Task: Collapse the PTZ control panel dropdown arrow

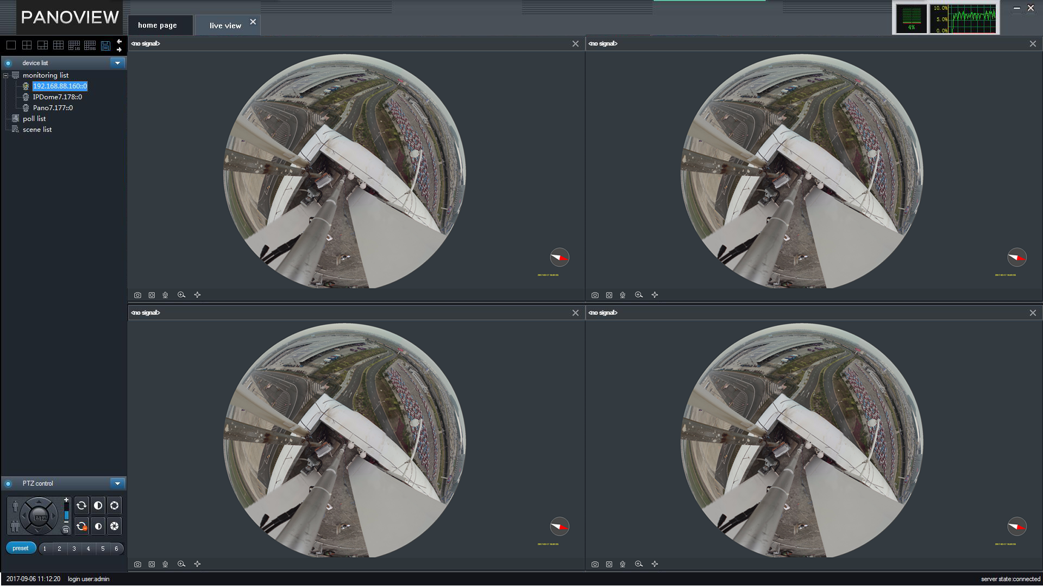Action: (x=117, y=483)
